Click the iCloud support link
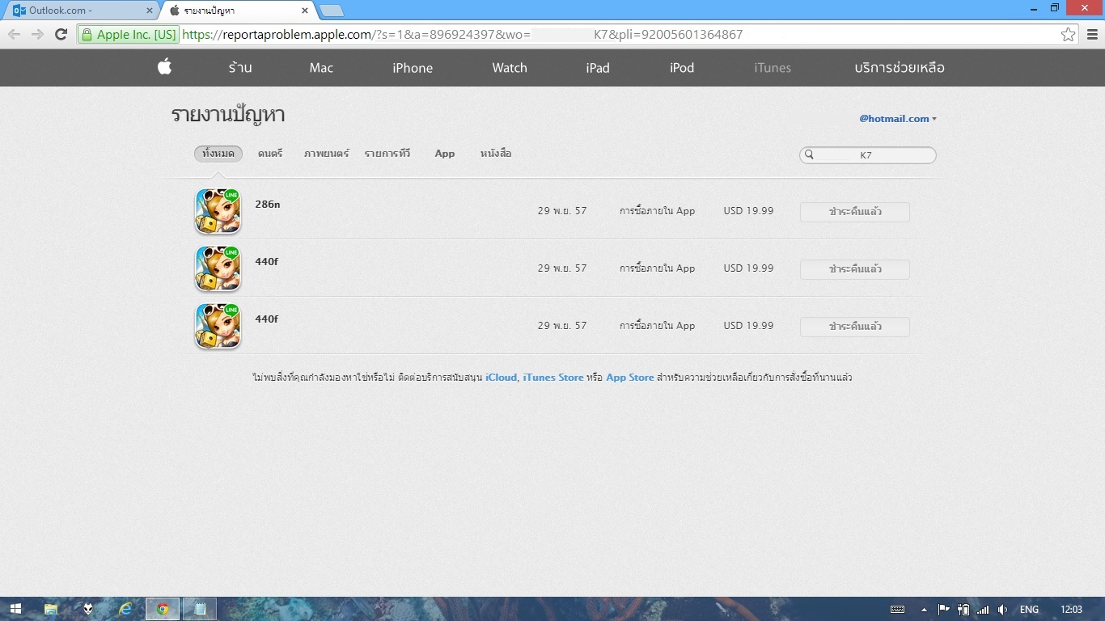 (502, 378)
